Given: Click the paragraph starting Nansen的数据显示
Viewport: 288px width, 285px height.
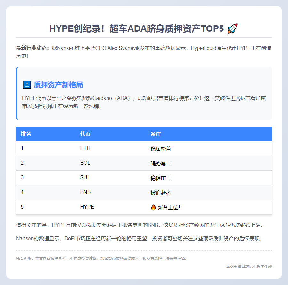Looking at the screenshot, I should [140, 239].
